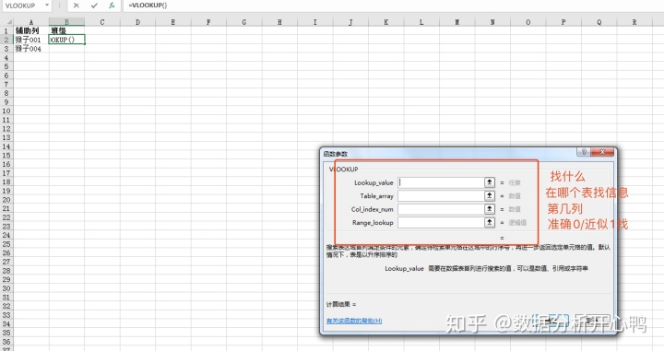The height and width of the screenshot is (351, 664).
Task: Select row 15 header
Action: point(6,155)
